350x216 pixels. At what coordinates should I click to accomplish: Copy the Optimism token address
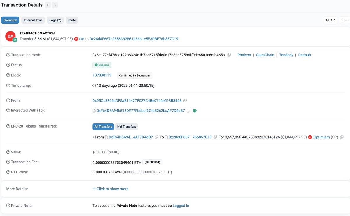pyautogui.click(x=342, y=137)
